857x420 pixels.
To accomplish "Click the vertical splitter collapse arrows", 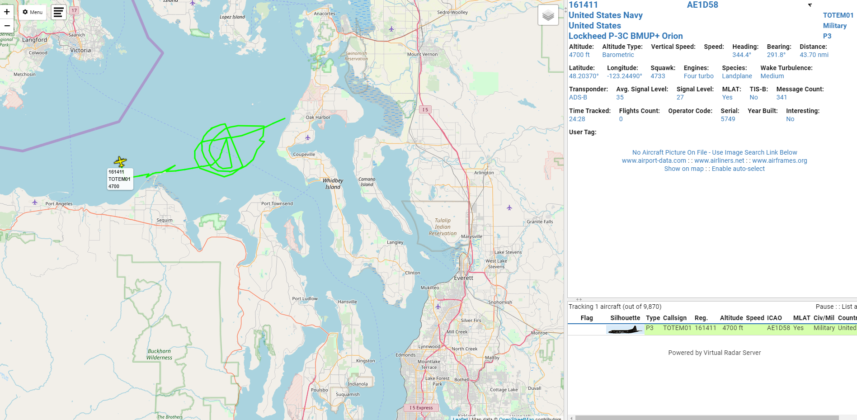I will [565, 9].
